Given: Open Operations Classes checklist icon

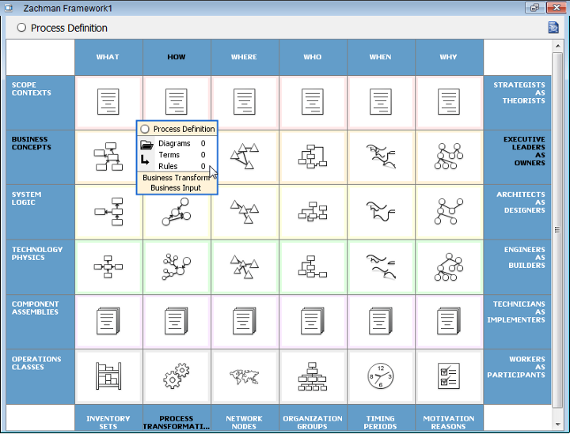Looking at the screenshot, I should (x=449, y=376).
